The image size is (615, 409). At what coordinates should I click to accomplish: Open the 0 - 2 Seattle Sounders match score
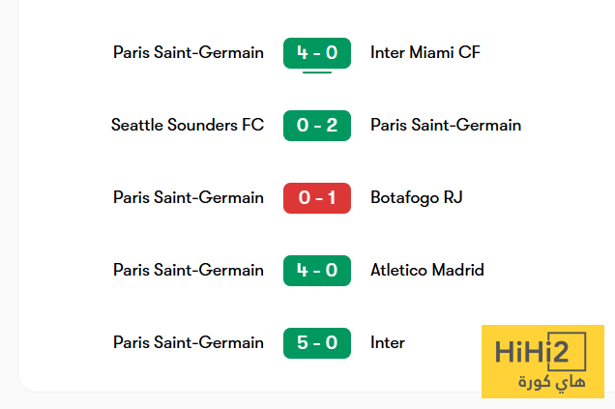point(317,126)
